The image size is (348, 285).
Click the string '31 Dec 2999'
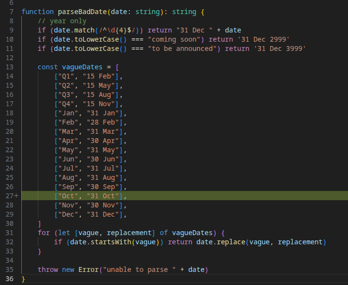point(264,40)
